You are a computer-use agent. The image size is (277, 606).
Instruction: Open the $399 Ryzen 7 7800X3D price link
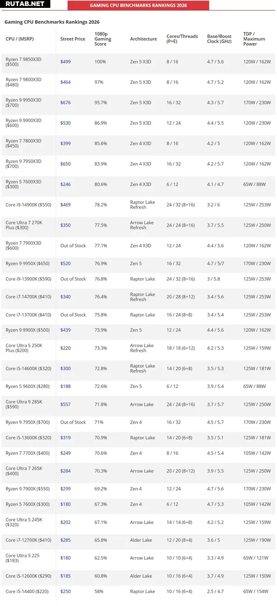click(x=65, y=144)
